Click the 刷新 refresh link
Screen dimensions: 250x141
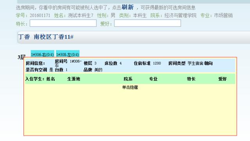pyautogui.click(x=128, y=7)
